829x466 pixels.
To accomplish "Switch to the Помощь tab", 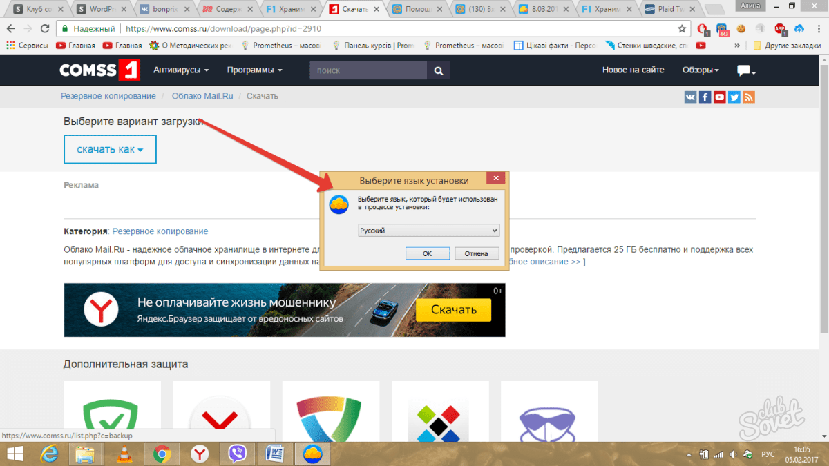I will (x=417, y=10).
